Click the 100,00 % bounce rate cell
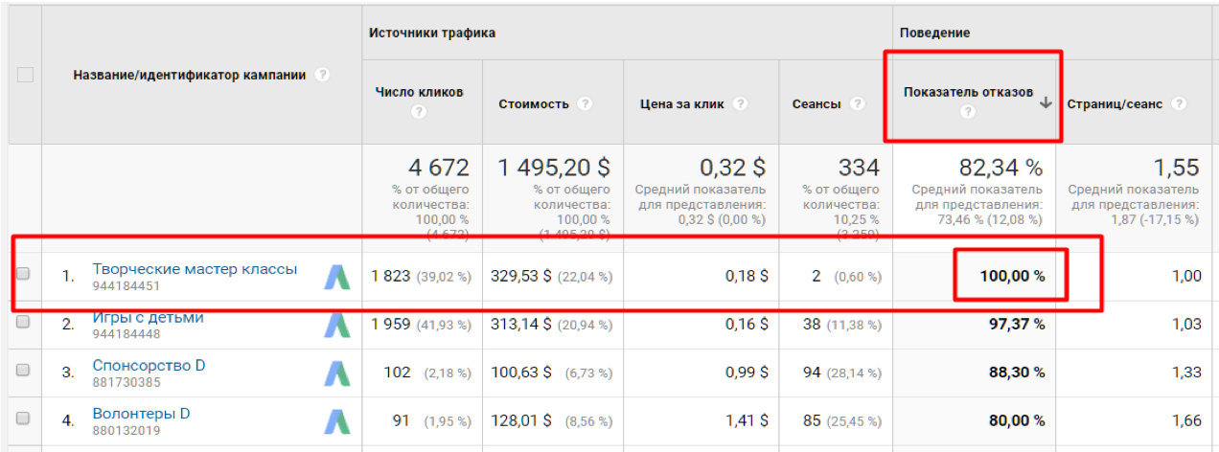Screen dimensions: 1219x452 [x=1011, y=276]
